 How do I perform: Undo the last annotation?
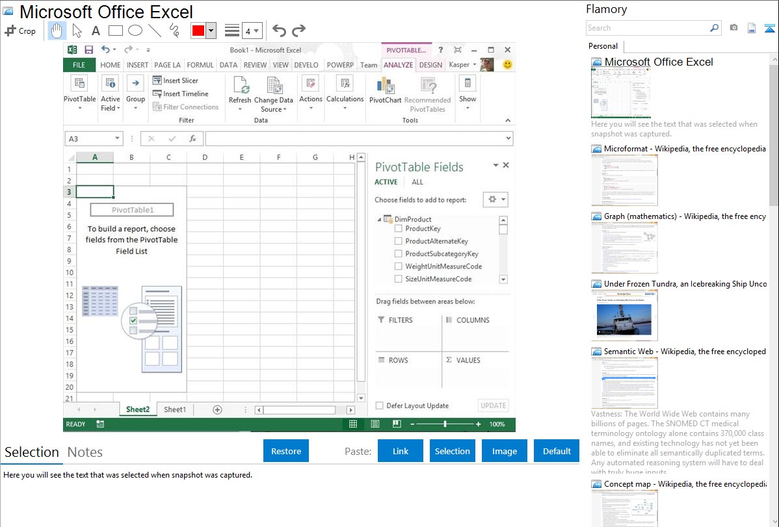[x=279, y=31]
